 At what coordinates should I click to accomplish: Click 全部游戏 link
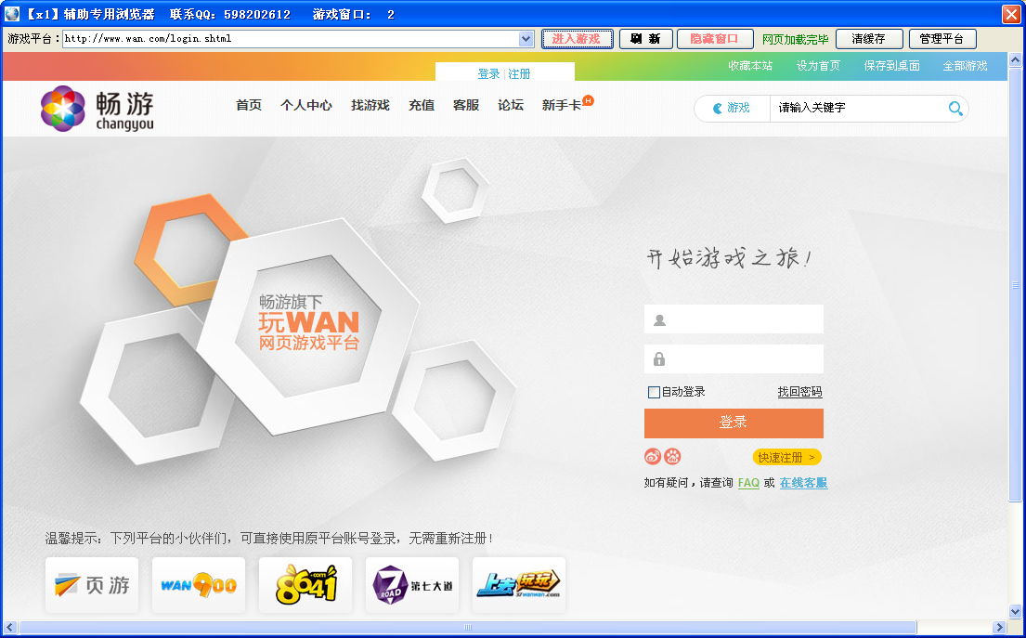coord(965,65)
